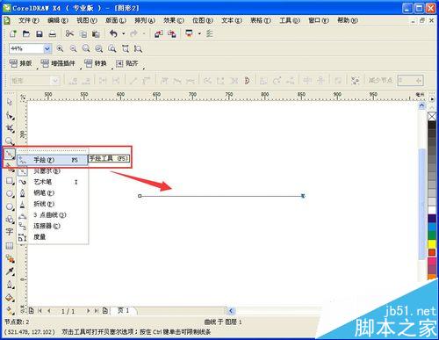Viewport: 439px width, 340px height.
Task: Go to previous page arrow
Action: 49,311
